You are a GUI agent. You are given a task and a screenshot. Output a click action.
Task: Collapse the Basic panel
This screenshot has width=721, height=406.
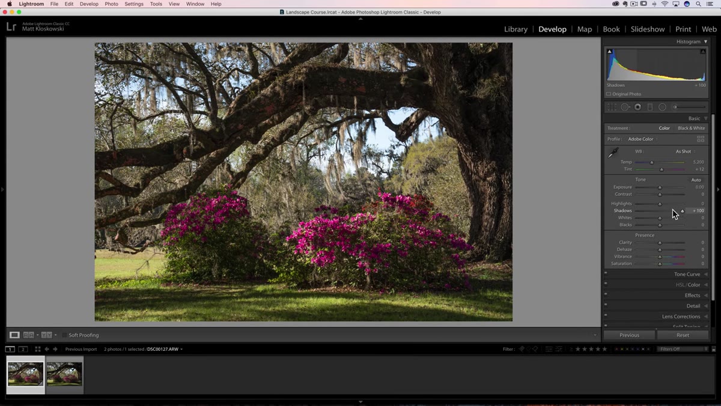(x=705, y=118)
